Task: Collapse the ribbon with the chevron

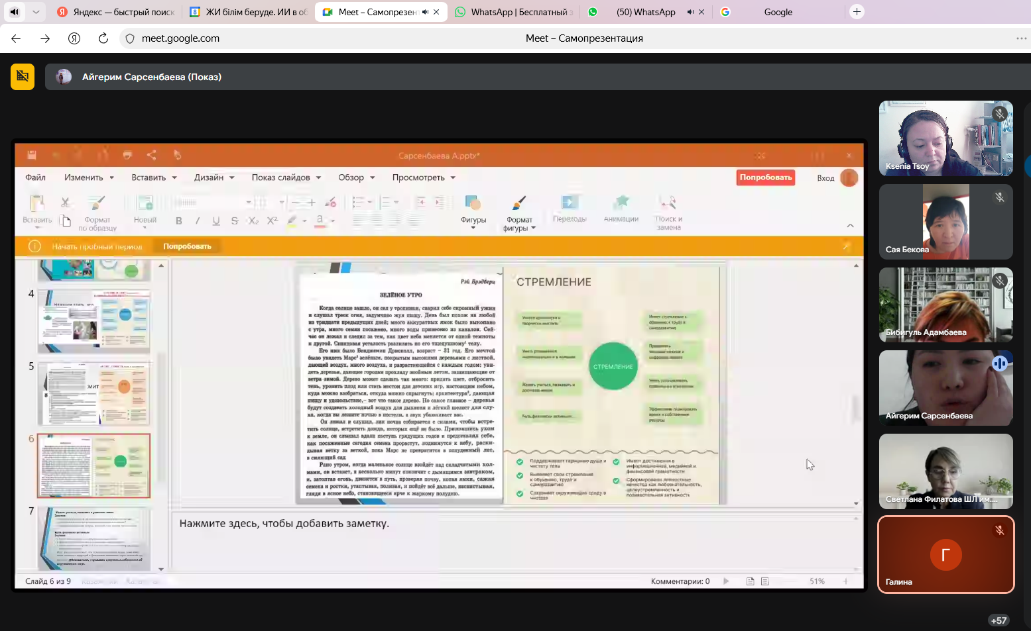Action: 850,226
